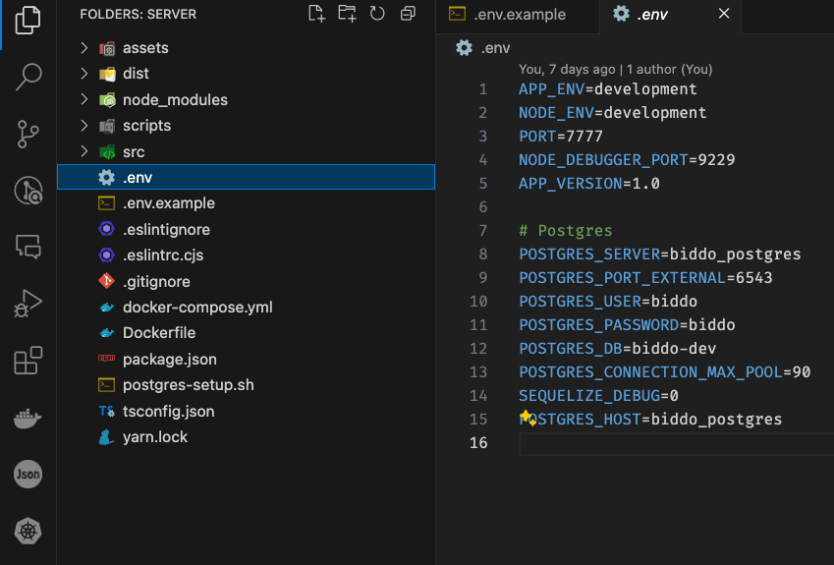Click the POSTGRES_HOST=biddo_postgres line

650,420
